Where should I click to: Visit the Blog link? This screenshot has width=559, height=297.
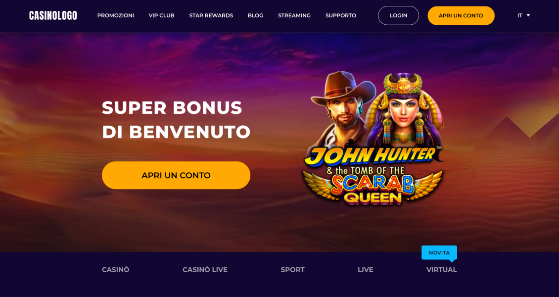point(255,16)
